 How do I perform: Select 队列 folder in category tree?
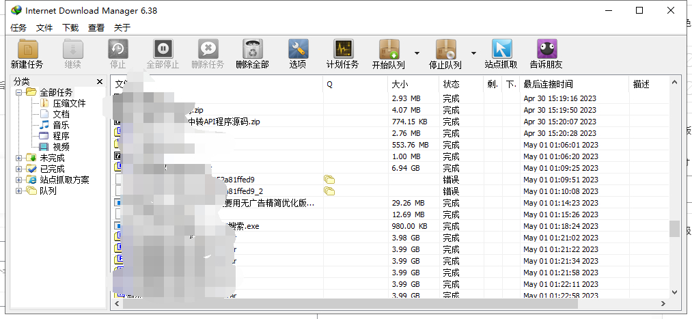pos(48,191)
